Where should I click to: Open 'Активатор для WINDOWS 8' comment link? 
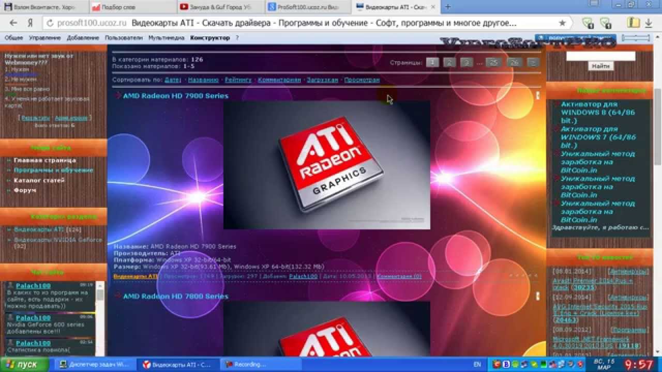[x=598, y=112]
